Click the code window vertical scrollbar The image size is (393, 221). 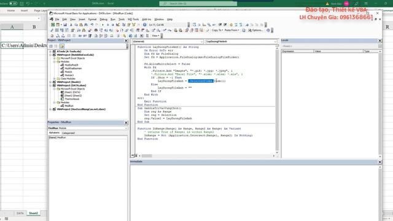tap(277, 99)
